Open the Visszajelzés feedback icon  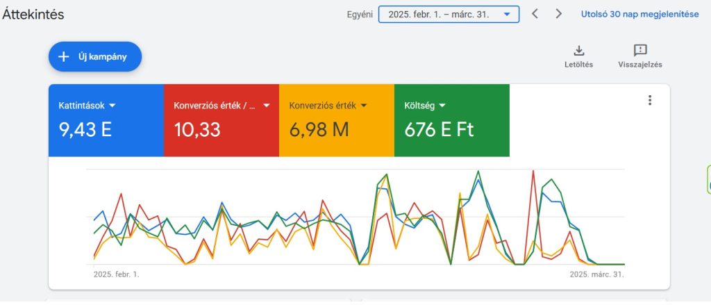pos(639,50)
